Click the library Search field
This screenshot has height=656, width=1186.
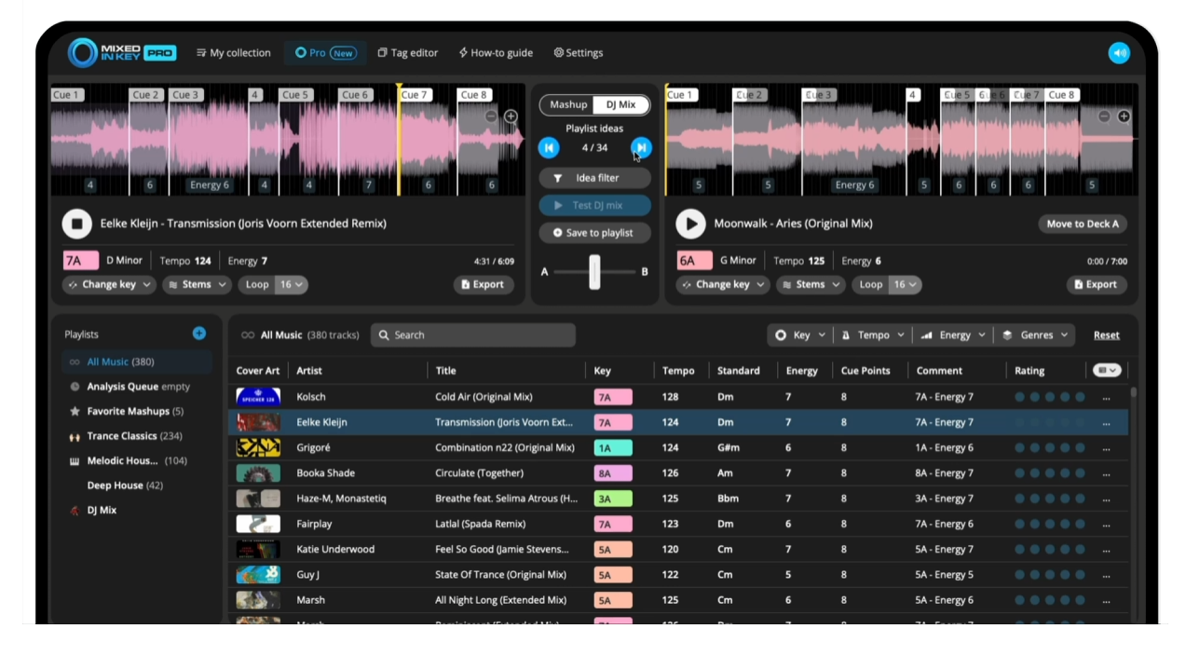473,335
